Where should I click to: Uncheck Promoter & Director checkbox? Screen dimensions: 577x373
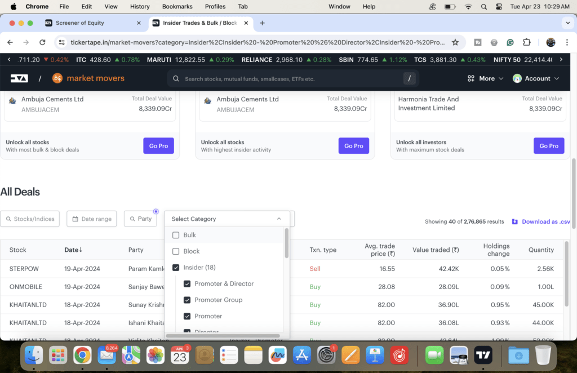pos(187,283)
